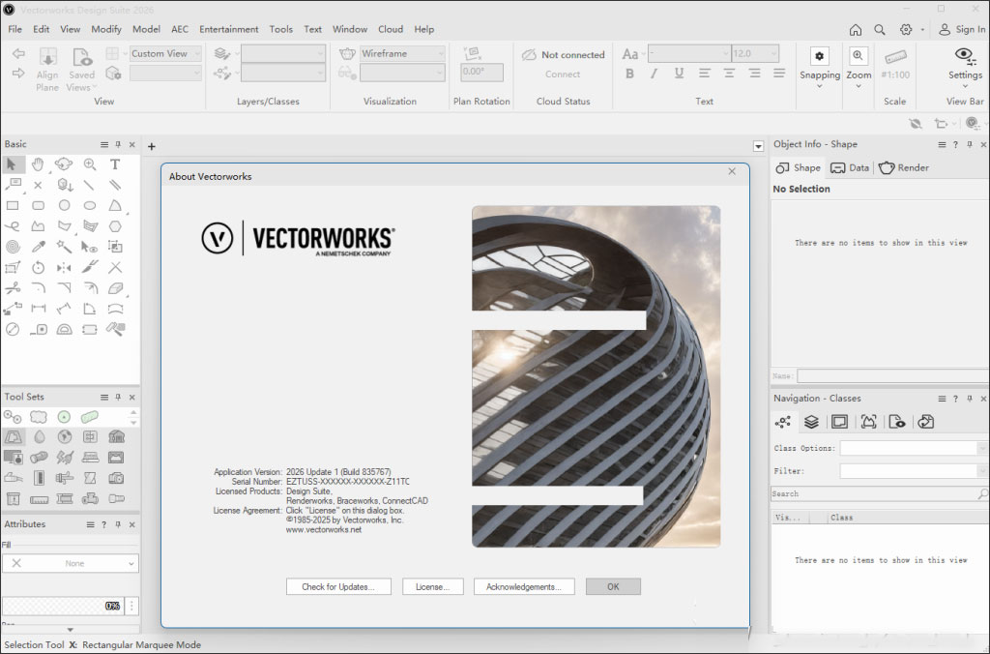Viewport: 990px width, 654px height.
Task: Select the Pan tool in Basic palette
Action: (x=38, y=164)
